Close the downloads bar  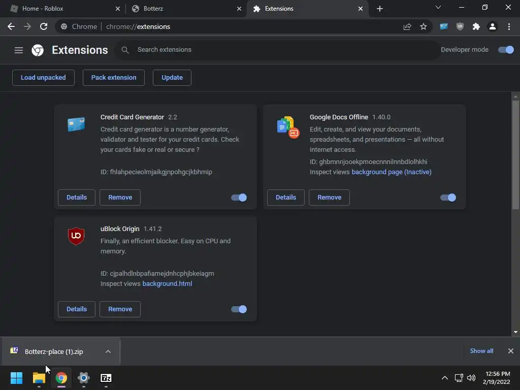[x=511, y=351]
